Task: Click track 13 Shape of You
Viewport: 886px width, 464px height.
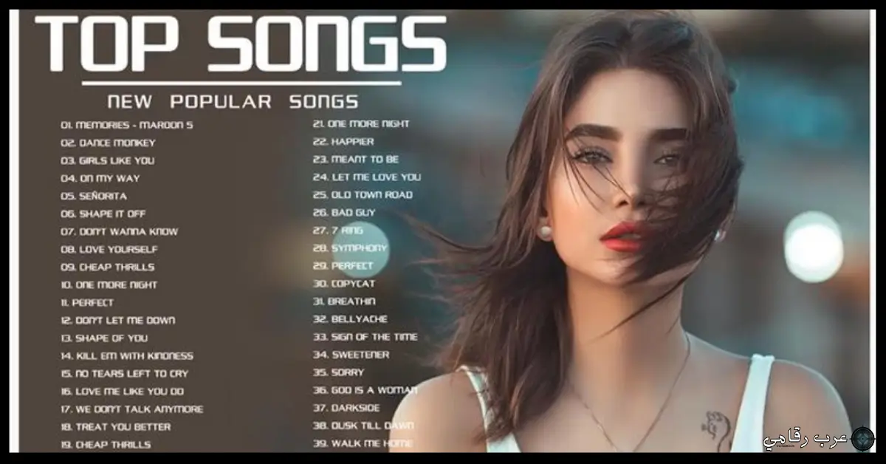Action: [x=104, y=338]
